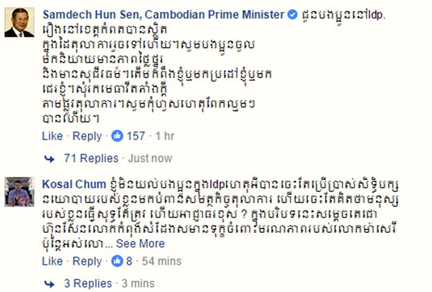Like Hun Sen's comment
Image resolution: width=432 pixels, height=292 pixels.
pyautogui.click(x=52, y=136)
